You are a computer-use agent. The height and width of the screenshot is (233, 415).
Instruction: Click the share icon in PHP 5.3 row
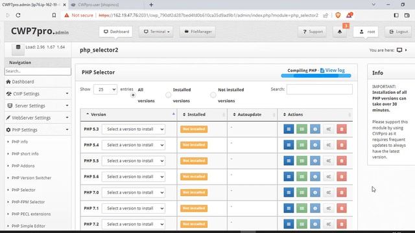click(x=329, y=129)
